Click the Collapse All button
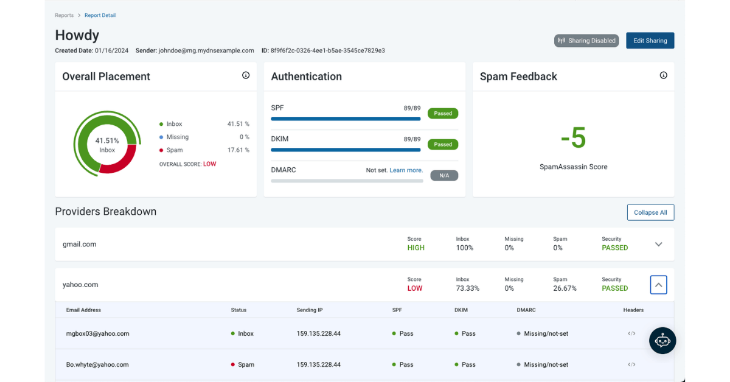Image resolution: width=730 pixels, height=382 pixels. (650, 212)
